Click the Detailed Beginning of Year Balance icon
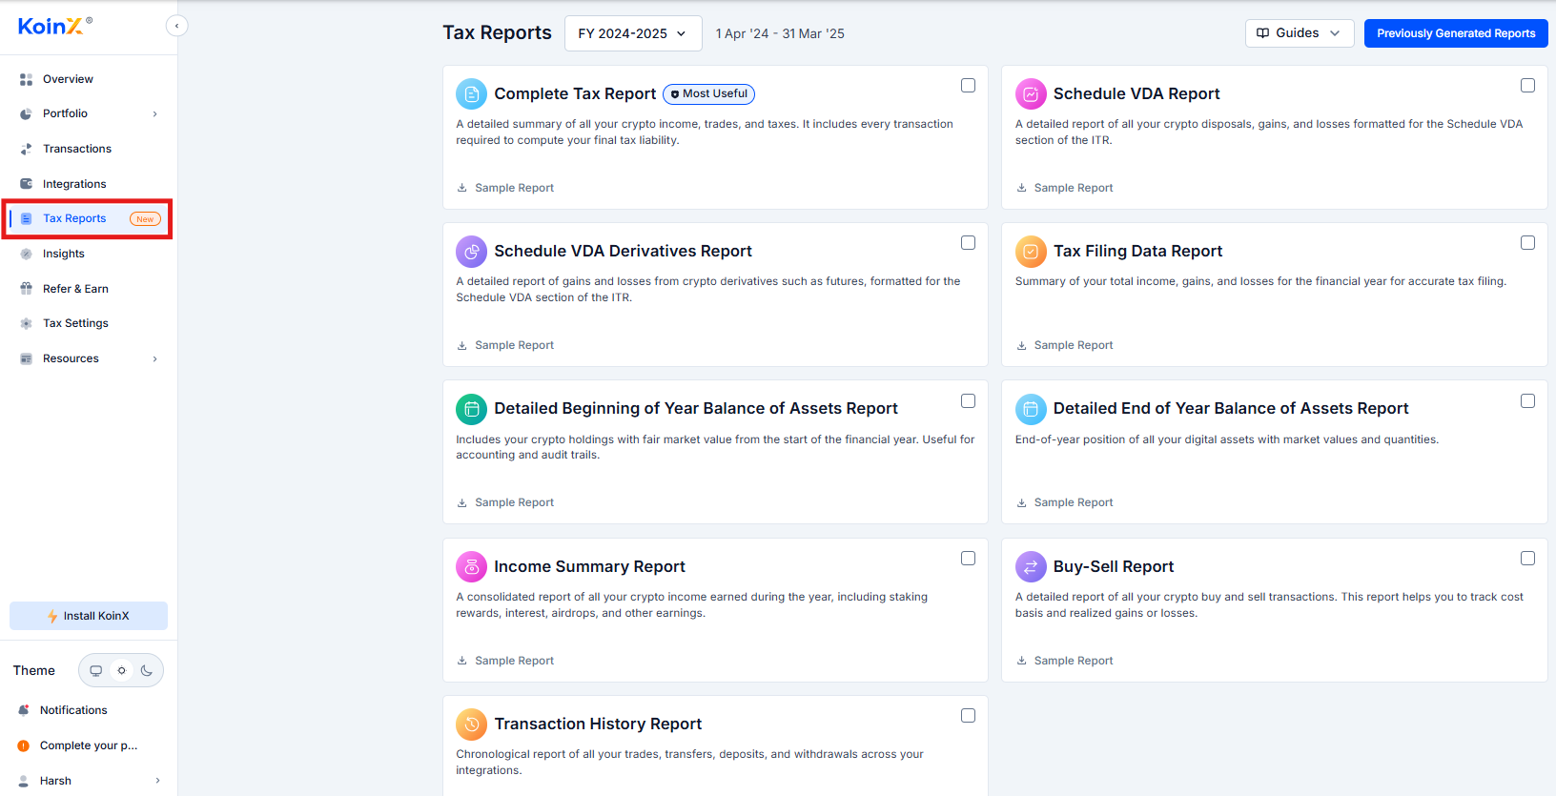 tap(471, 409)
